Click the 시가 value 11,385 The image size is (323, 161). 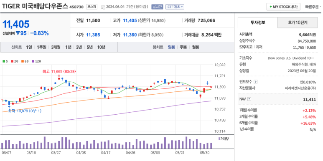pos(93,35)
